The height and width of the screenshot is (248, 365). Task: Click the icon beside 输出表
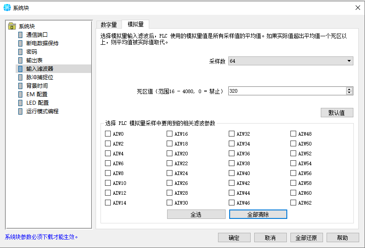[21, 60]
